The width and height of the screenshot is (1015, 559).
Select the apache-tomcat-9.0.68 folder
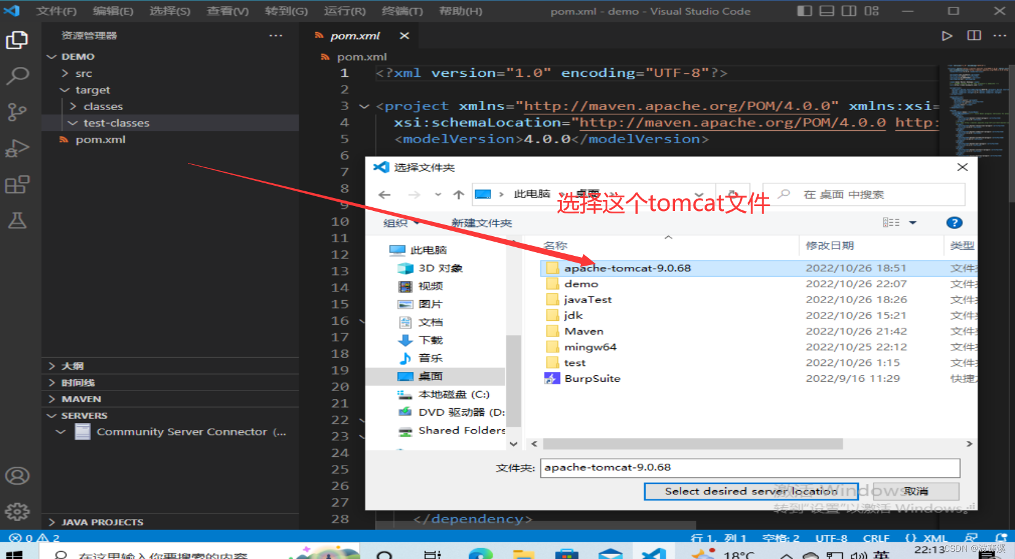[627, 268]
